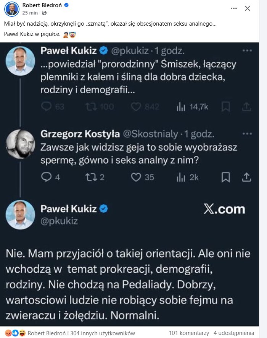Click the share icon on Kostyła's tweet
Viewport: 267px width, 338px height.
pos(246,177)
